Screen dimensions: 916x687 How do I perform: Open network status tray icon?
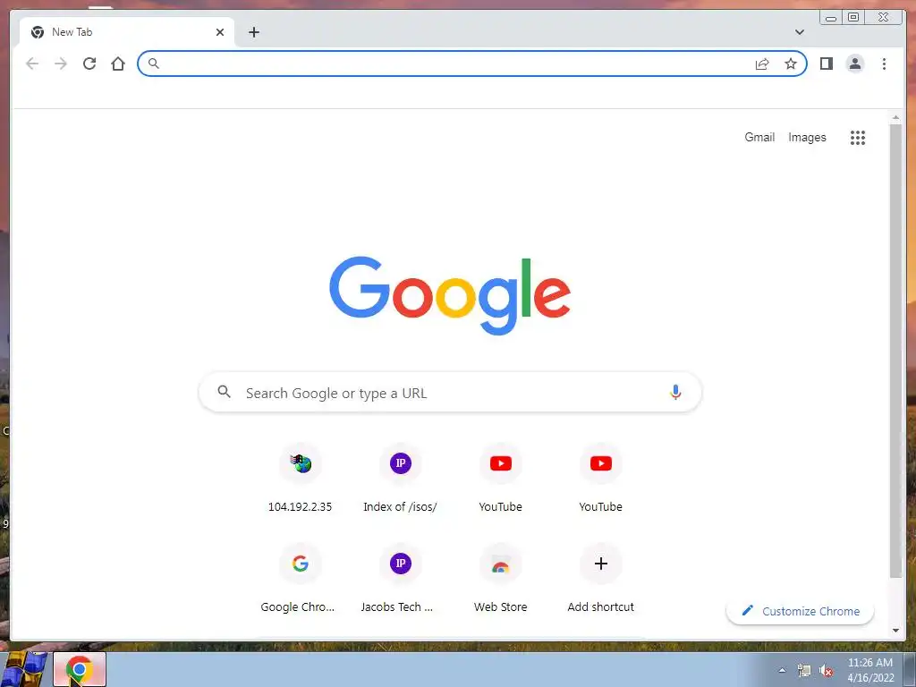click(804, 671)
